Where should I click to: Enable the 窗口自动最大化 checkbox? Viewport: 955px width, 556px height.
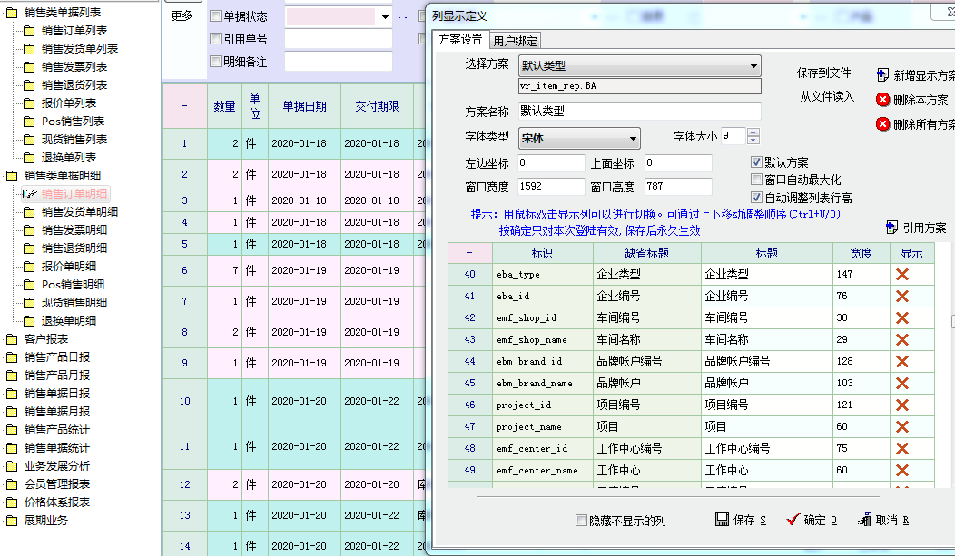coord(756,180)
